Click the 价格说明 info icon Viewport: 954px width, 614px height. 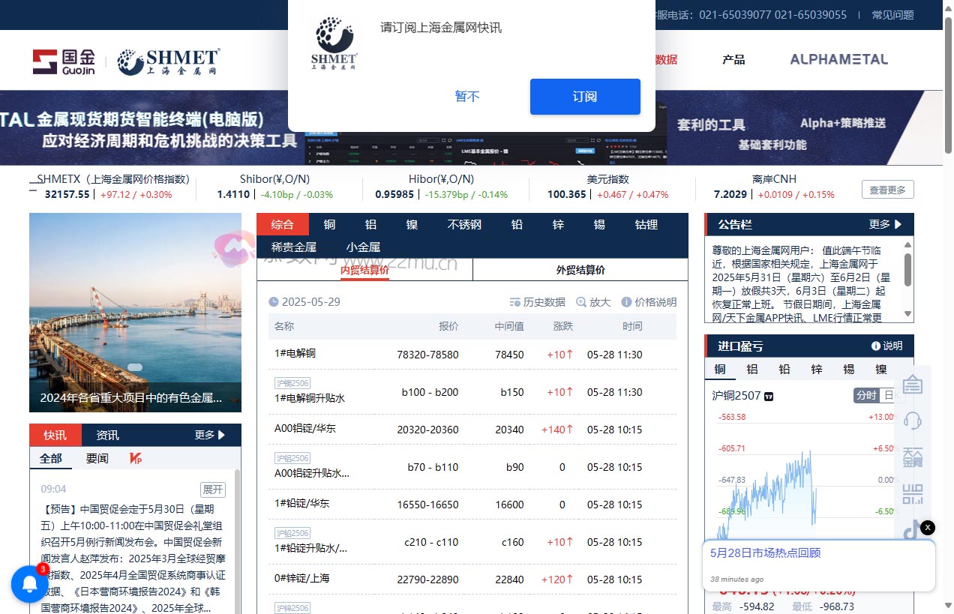click(626, 302)
